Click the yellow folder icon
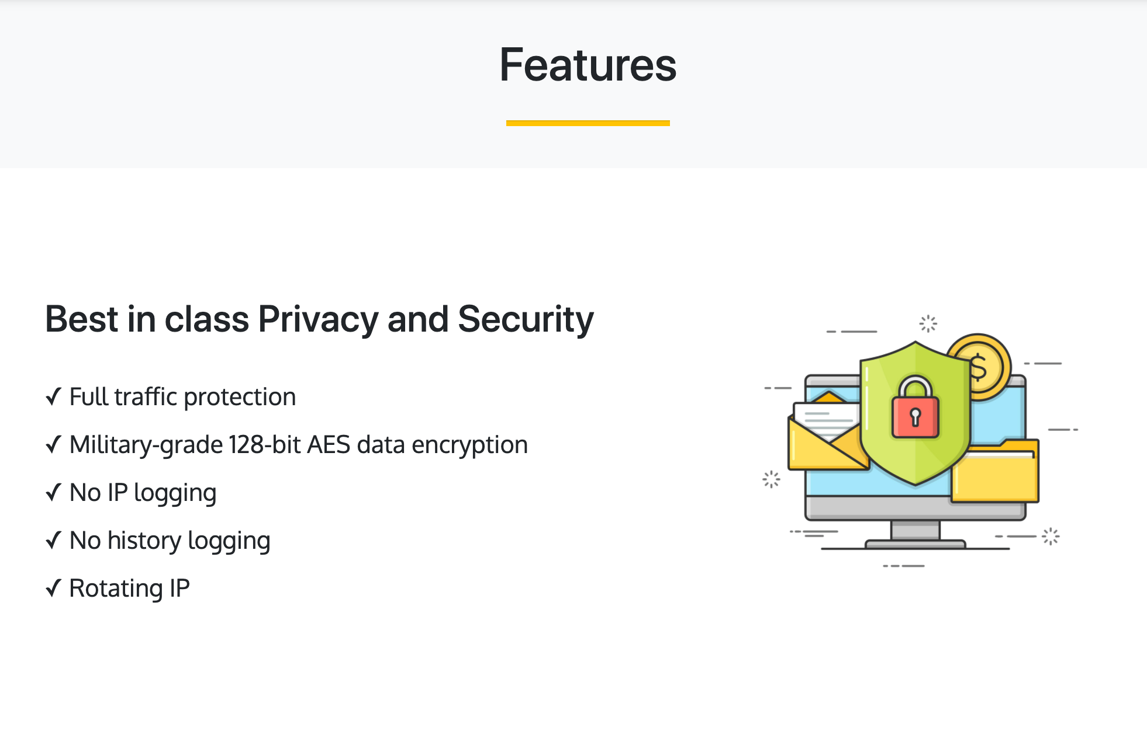Image resolution: width=1147 pixels, height=752 pixels. [x=995, y=471]
